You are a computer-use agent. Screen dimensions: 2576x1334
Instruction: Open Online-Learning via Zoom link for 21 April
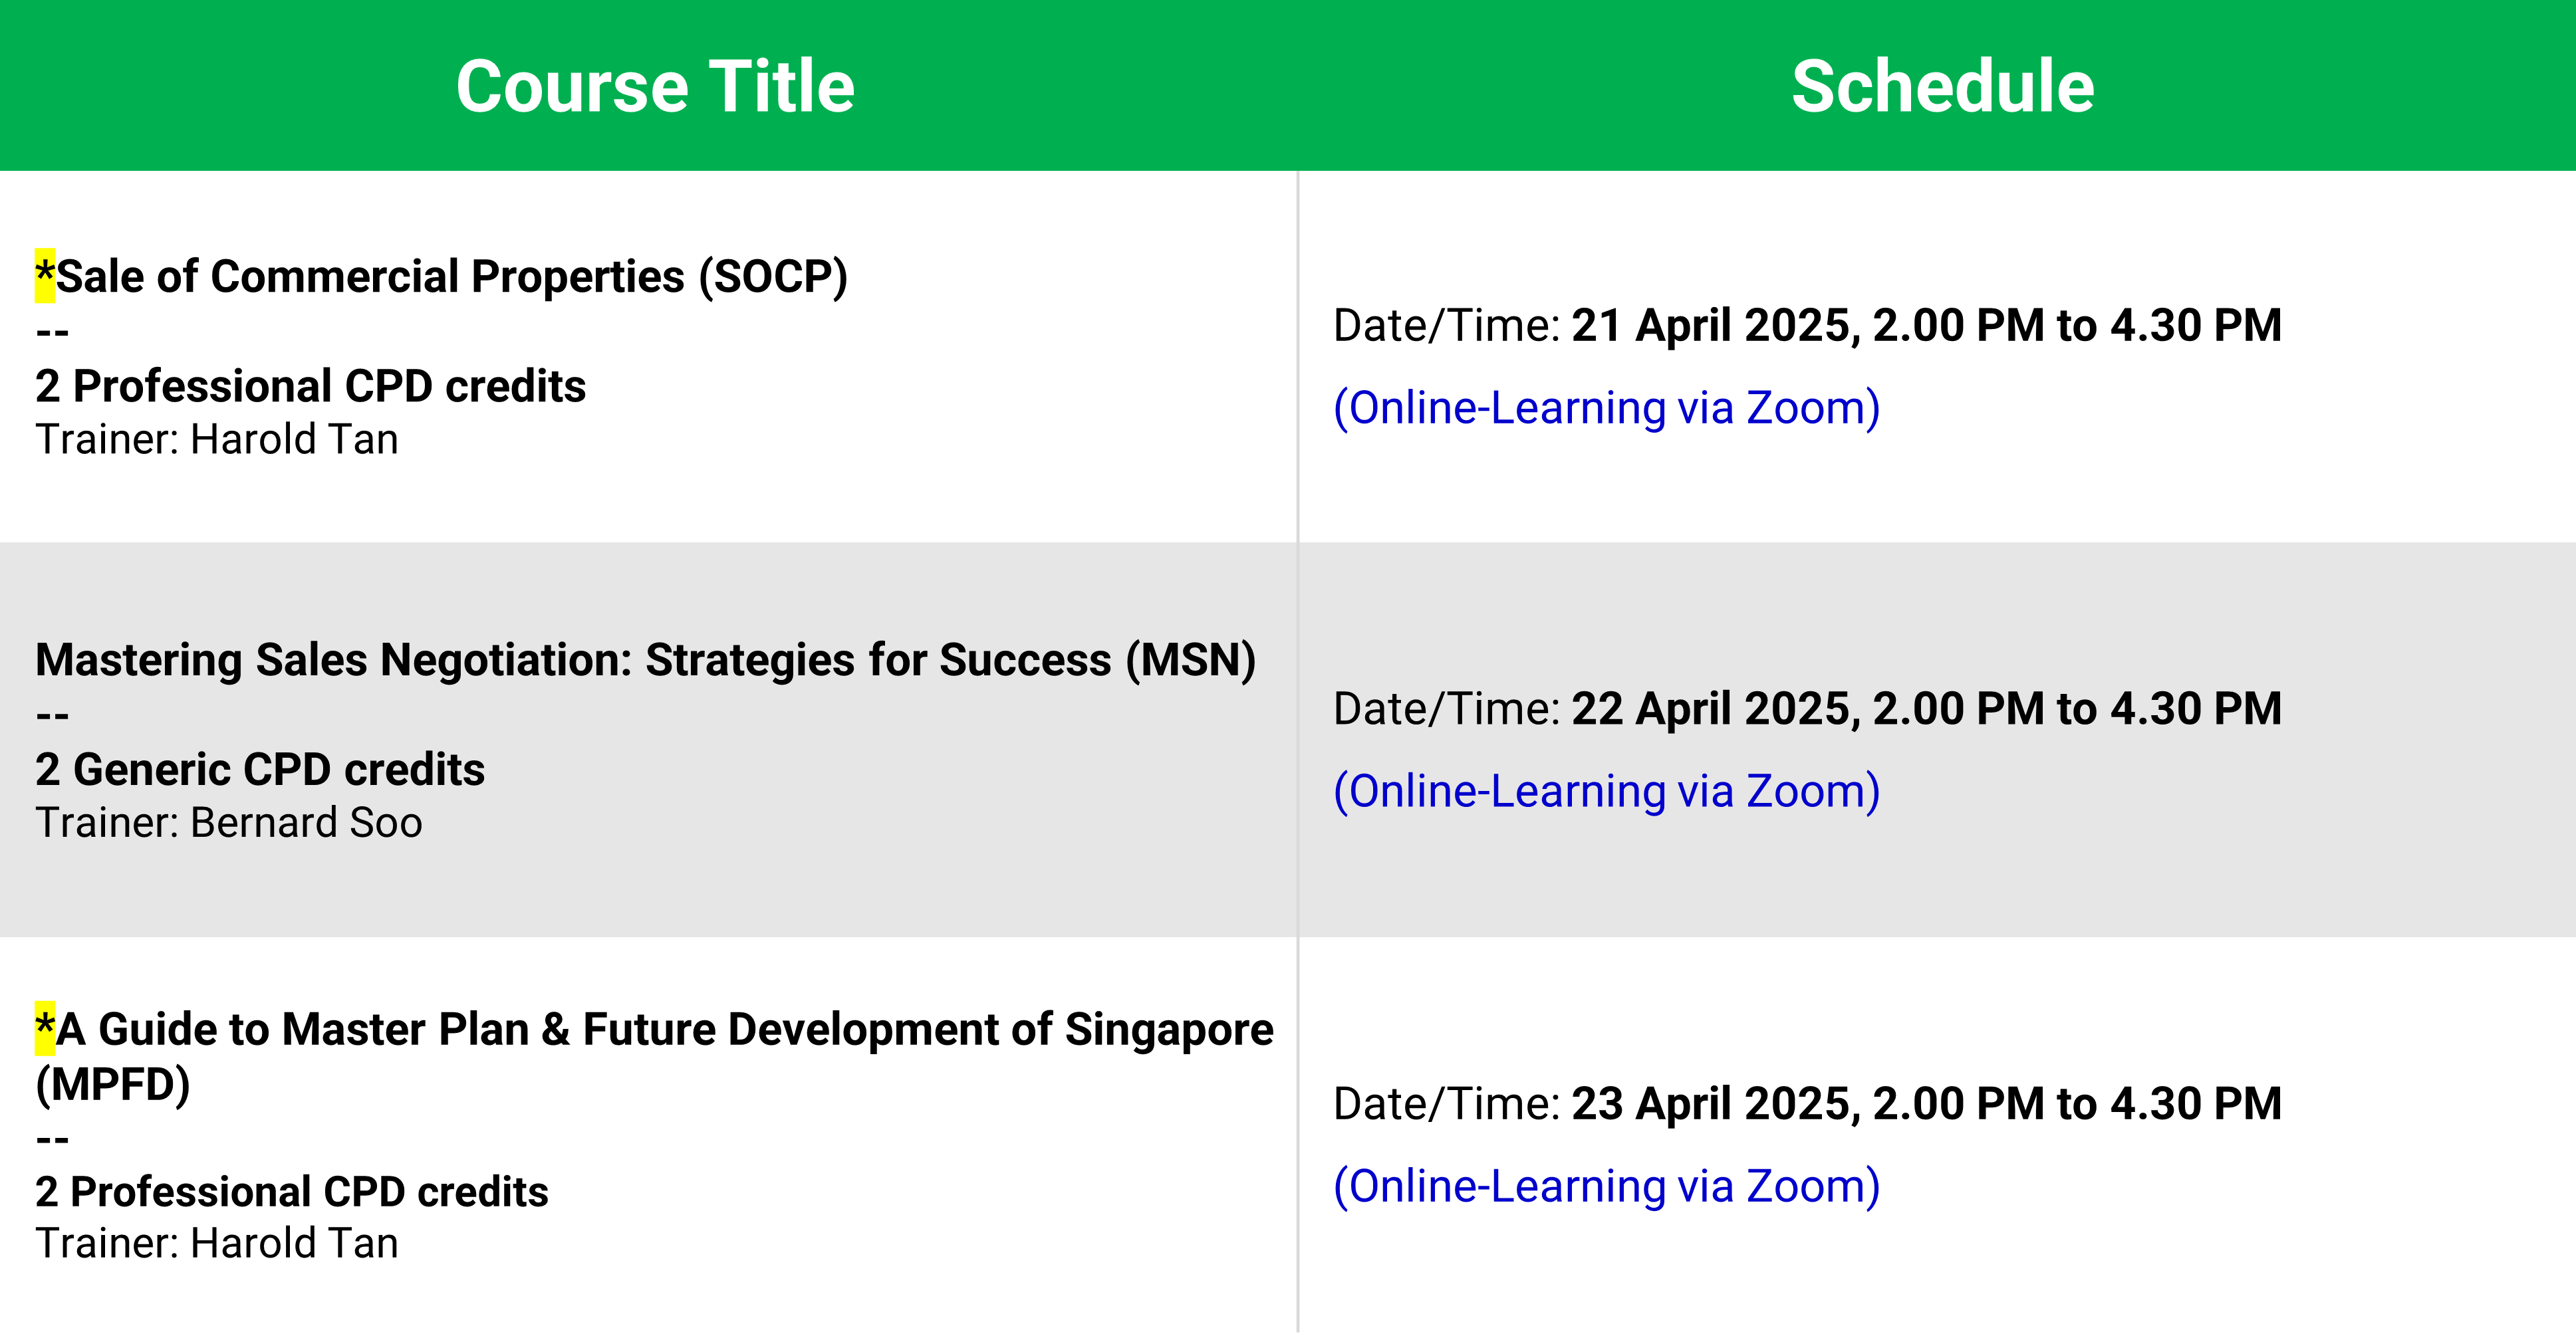pos(1606,407)
